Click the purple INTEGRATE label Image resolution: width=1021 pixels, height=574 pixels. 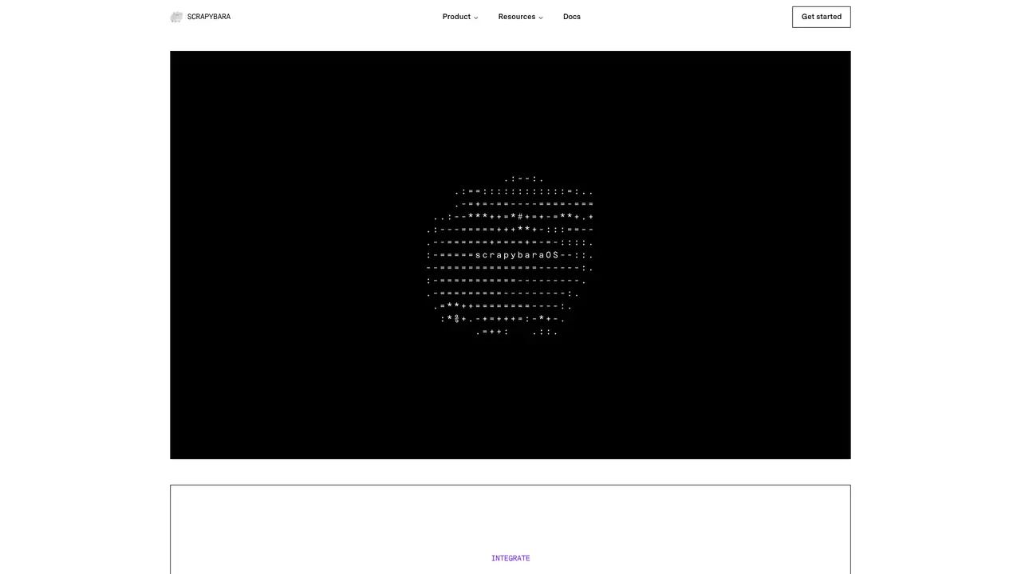point(510,558)
